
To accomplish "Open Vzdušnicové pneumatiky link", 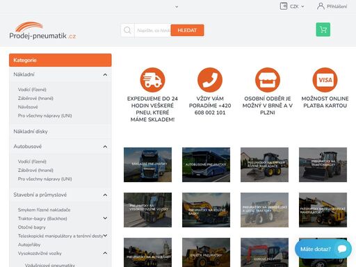I will click(x=50, y=265).
